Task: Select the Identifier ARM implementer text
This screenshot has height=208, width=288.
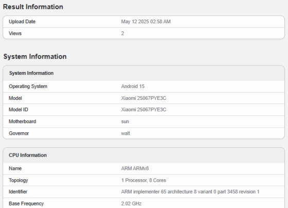Action: [190, 192]
